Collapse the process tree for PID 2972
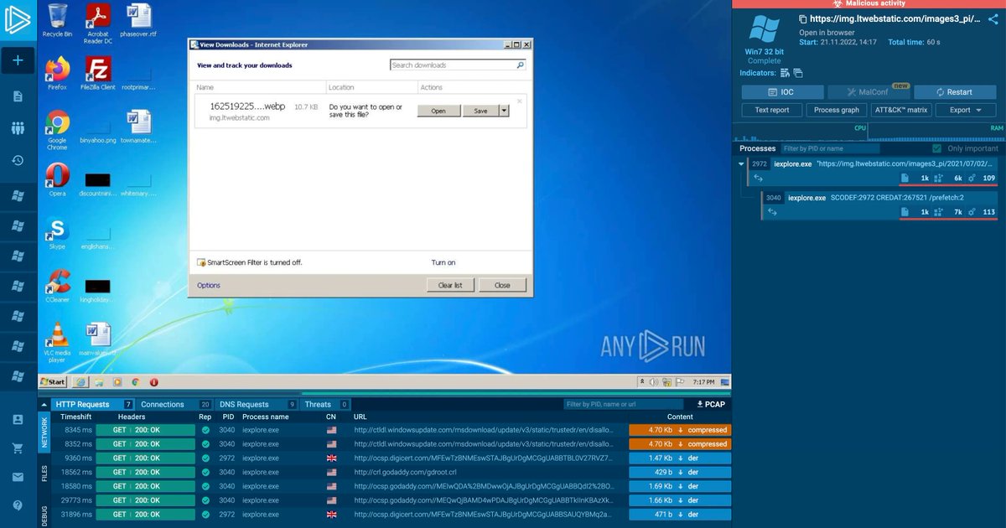Screen dimensions: 1006x528 click(x=741, y=164)
